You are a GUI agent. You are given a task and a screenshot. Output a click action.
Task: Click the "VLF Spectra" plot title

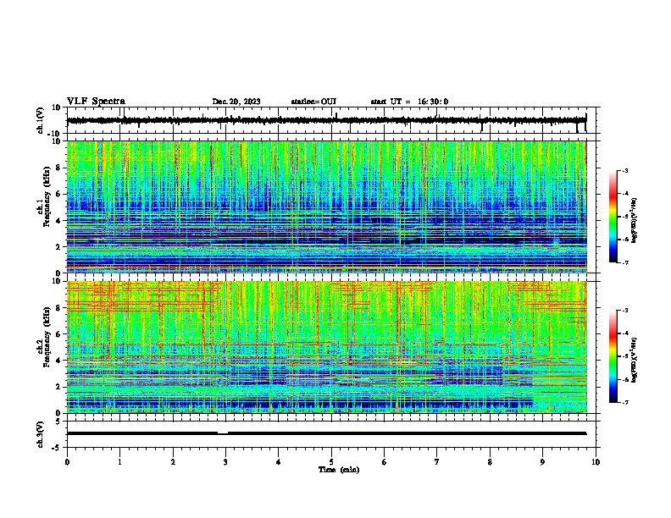96,102
